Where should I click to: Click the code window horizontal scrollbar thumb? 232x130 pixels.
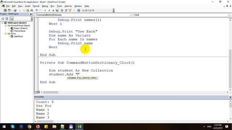click(51, 92)
